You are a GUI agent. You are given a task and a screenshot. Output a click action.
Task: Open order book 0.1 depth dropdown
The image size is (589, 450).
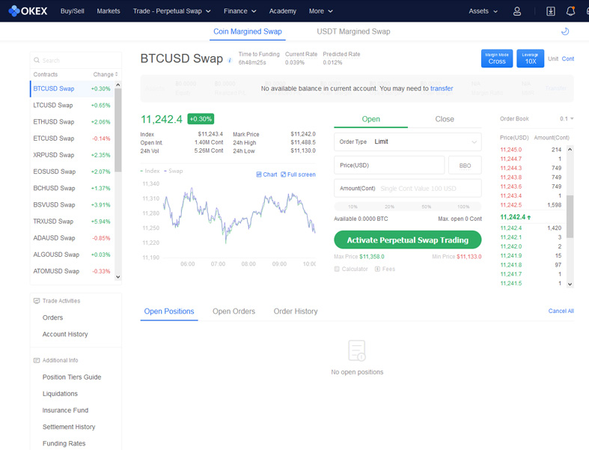(x=567, y=119)
